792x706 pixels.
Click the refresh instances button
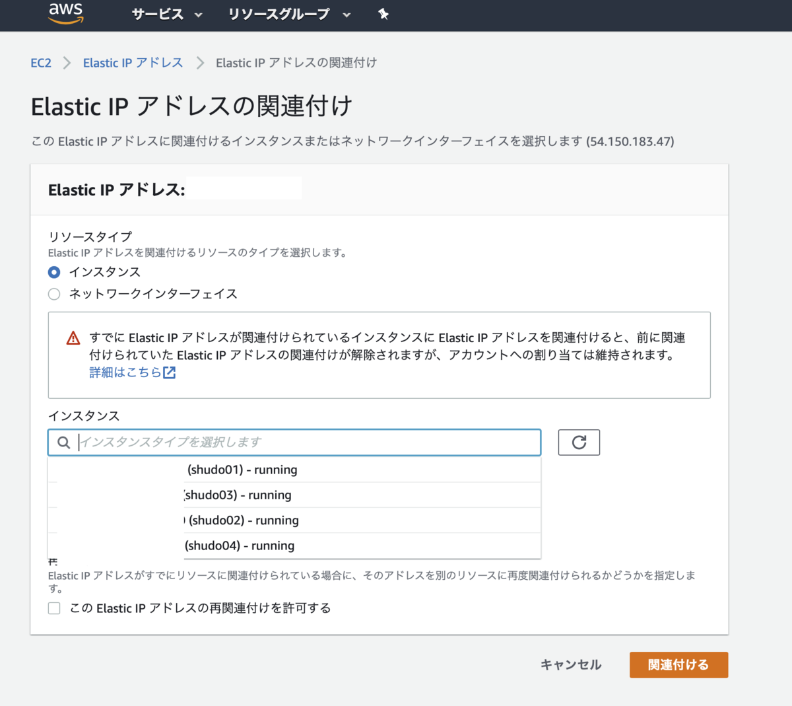pos(579,442)
